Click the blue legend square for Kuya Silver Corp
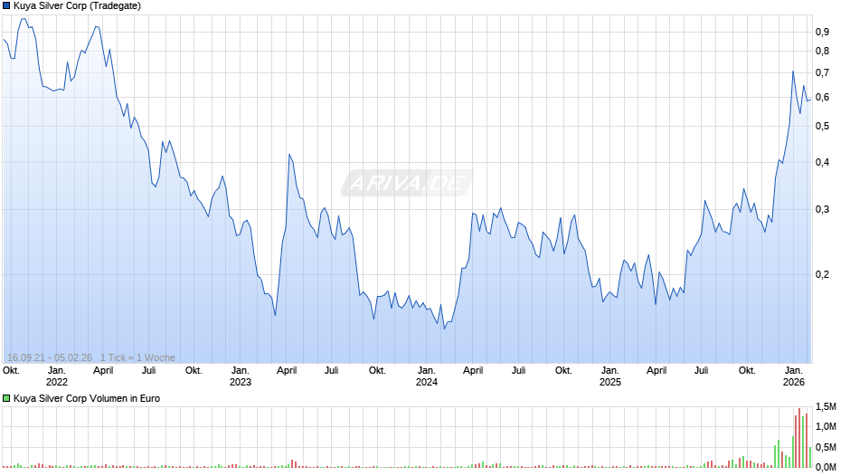This screenshot has height=476, width=850. point(6,6)
